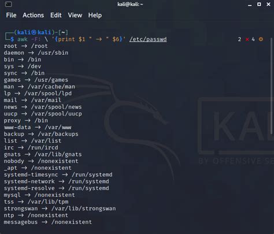Click the 'lp → /var/spool/lpd' line
Screen dimensions: 274x234
click(38, 94)
